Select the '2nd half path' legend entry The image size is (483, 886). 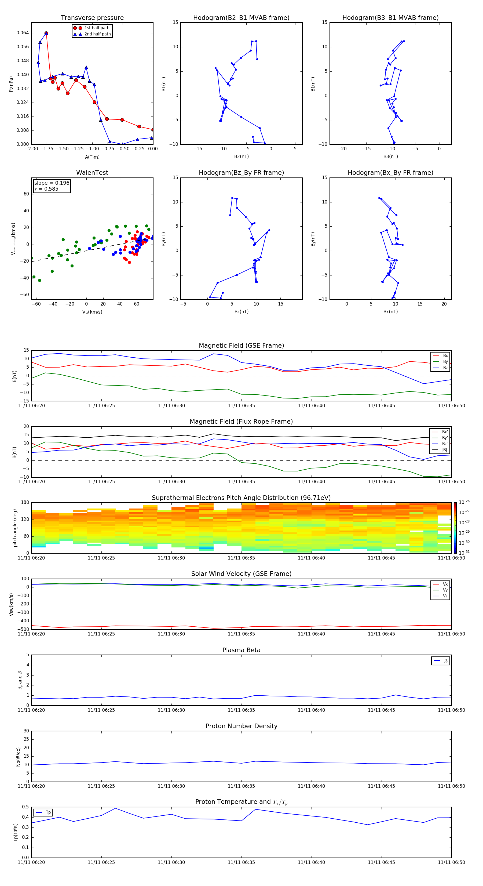pyautogui.click(x=92, y=34)
